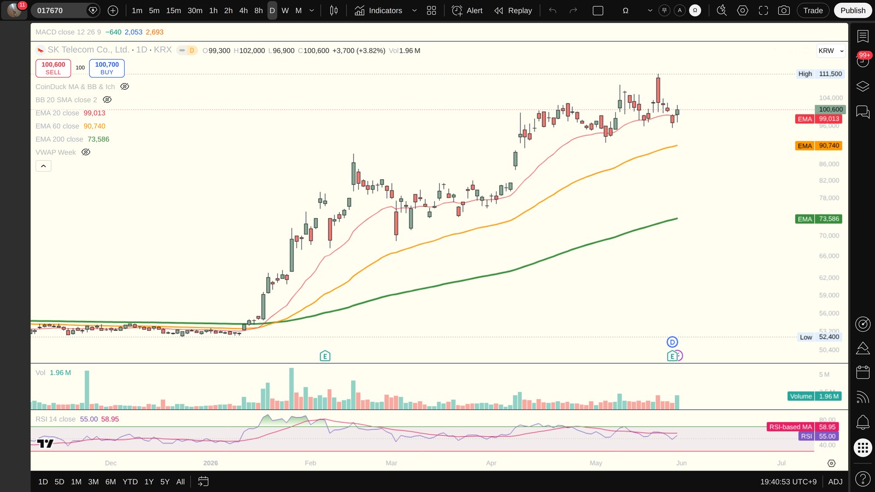Open the object tree layers icon
The image size is (875, 492).
click(863, 86)
